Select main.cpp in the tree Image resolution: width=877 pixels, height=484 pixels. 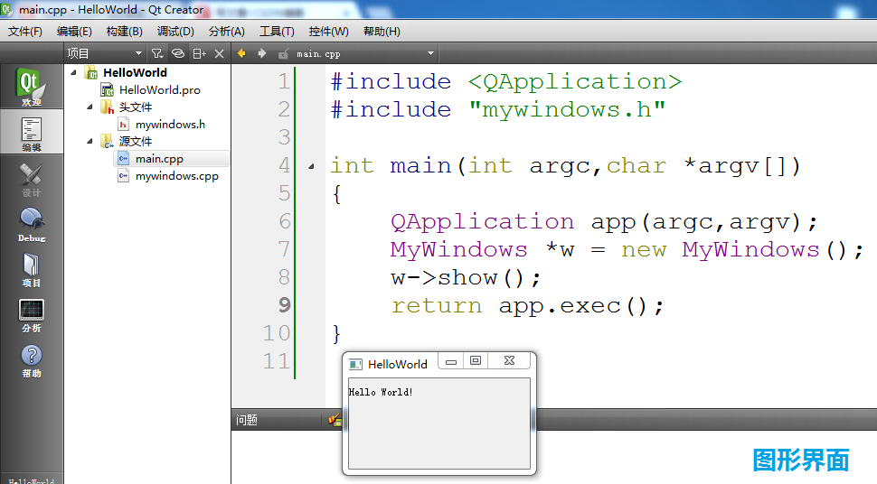159,159
